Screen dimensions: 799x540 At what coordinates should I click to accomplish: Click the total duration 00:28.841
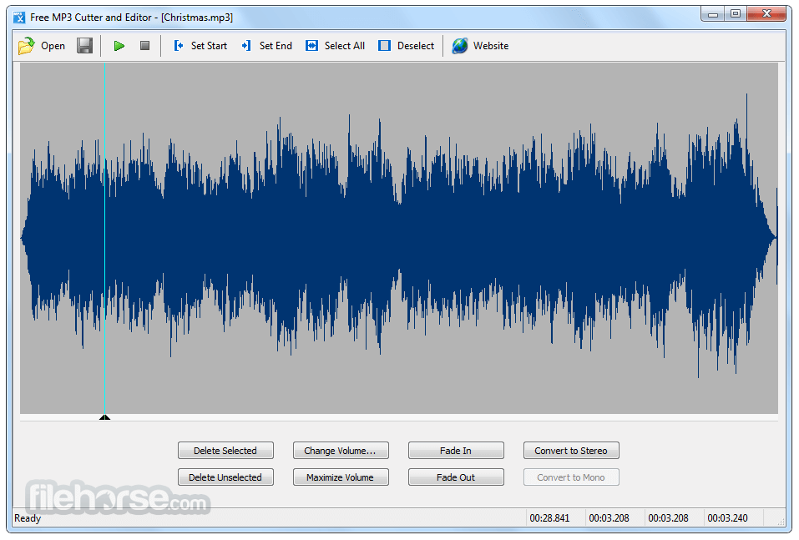(549, 518)
